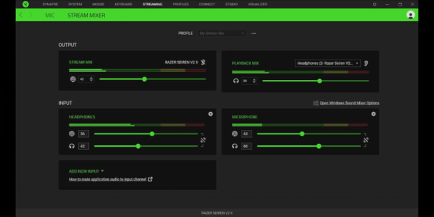Expand the Add New Input menu
Screen dimensions: 434x217
[86, 171]
